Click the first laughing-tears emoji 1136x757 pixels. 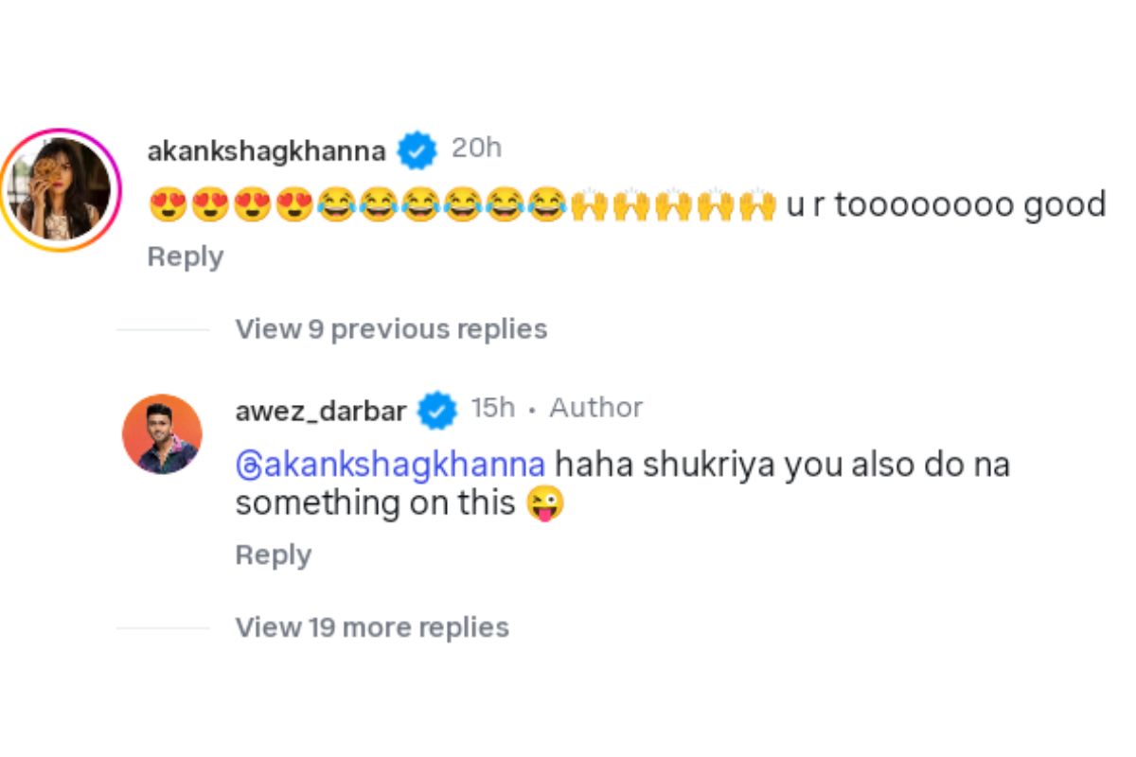pos(336,205)
